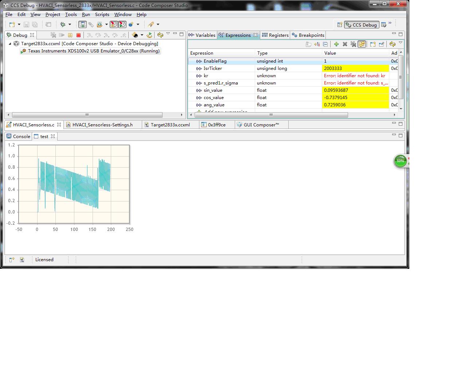Remove all expressions with the double-X icon
The height and width of the screenshot is (373, 468).
pos(353,44)
